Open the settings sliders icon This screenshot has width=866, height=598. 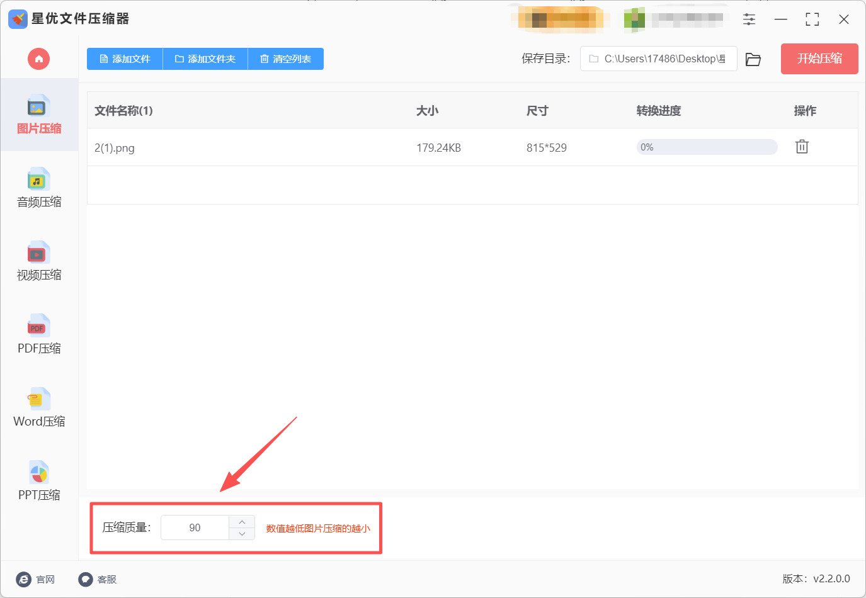pyautogui.click(x=749, y=19)
